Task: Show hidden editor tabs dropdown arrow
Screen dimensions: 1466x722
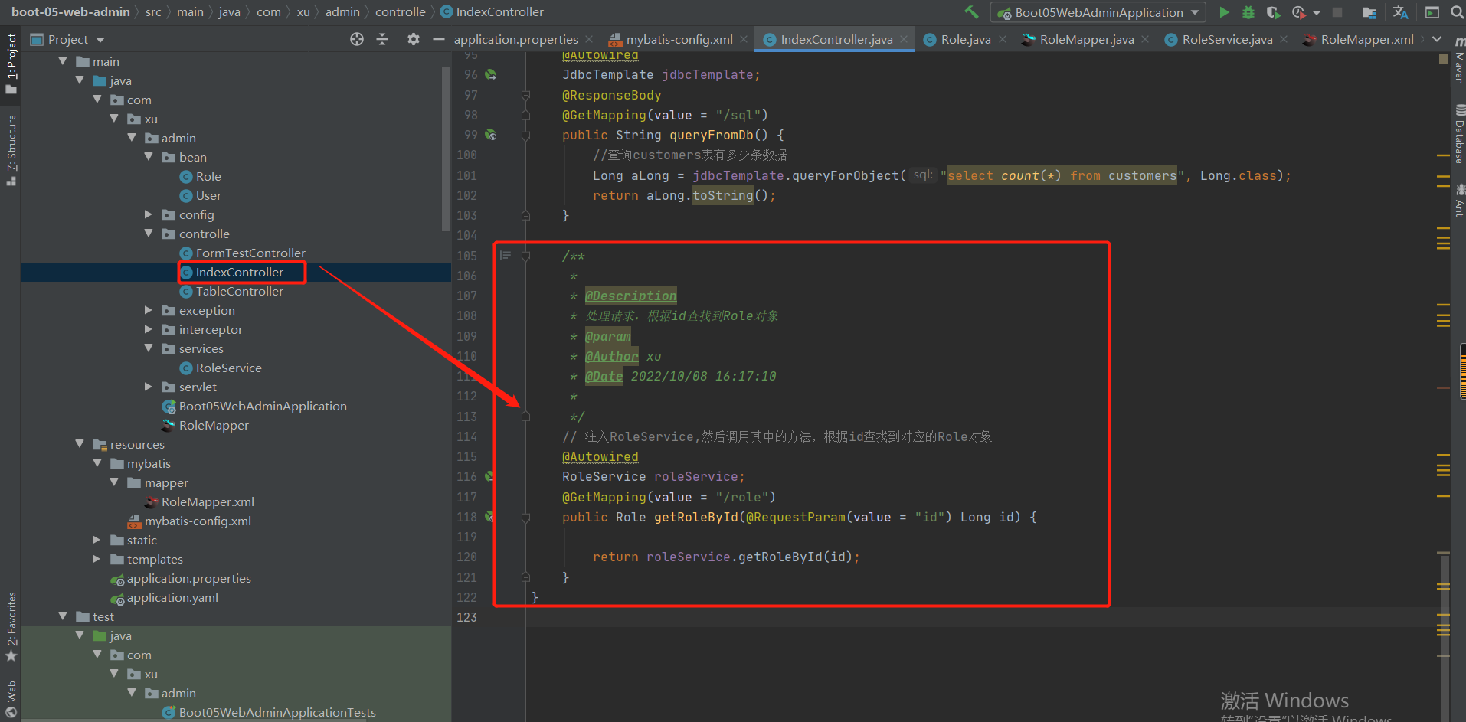Action: pyautogui.click(x=1437, y=39)
